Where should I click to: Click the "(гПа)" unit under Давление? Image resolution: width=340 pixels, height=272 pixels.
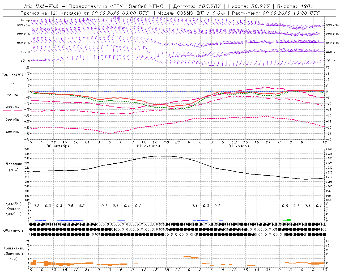14,170
